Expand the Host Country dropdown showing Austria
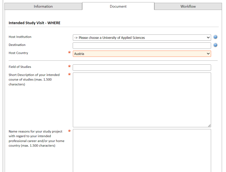This screenshot has height=172, width=226. (142, 54)
